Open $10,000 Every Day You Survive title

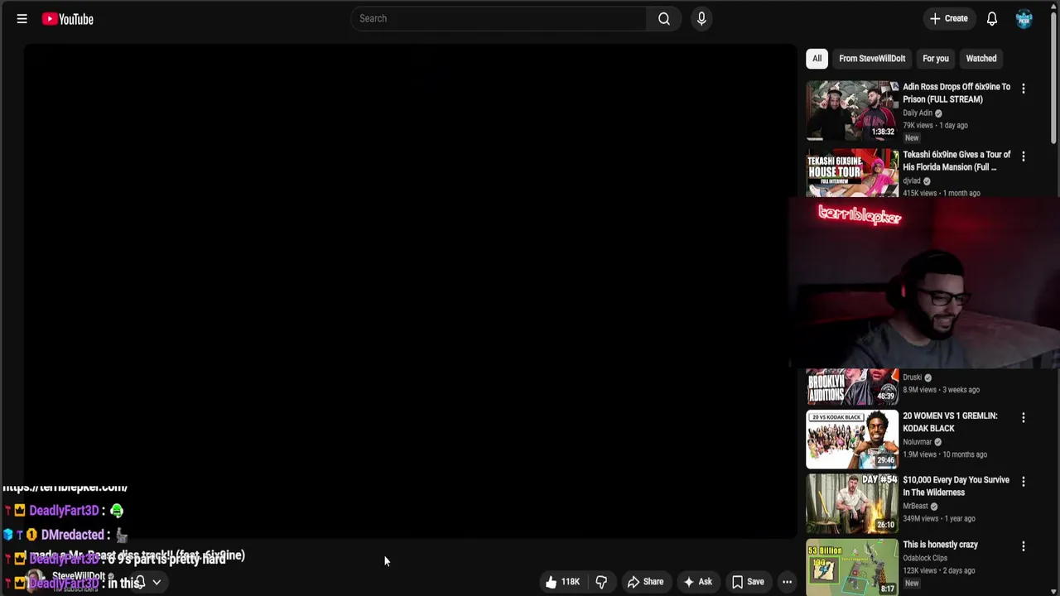(956, 486)
